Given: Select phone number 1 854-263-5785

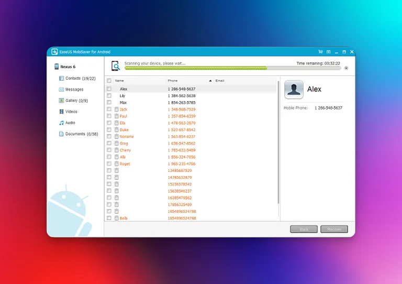Looking at the screenshot, I should [x=182, y=102].
